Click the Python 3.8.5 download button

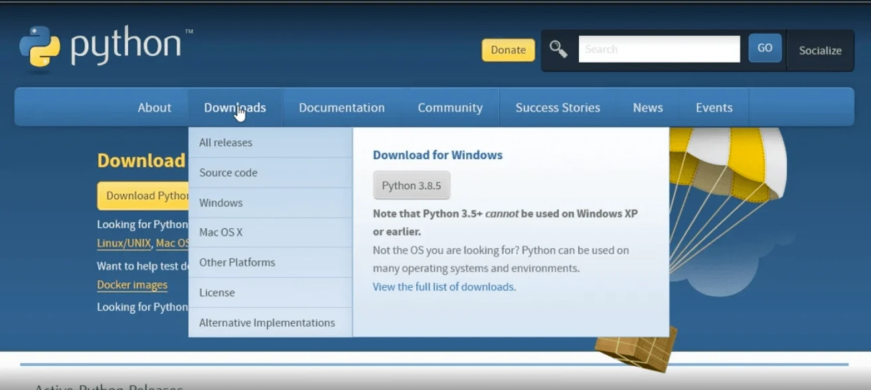click(x=412, y=186)
